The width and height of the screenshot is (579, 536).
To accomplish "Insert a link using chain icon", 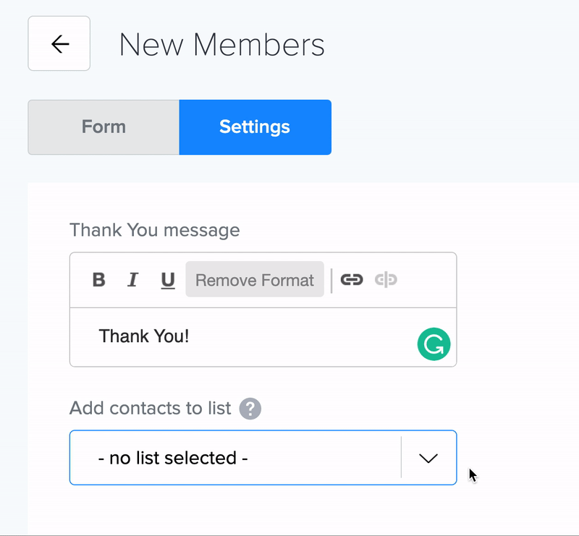I will tap(352, 280).
